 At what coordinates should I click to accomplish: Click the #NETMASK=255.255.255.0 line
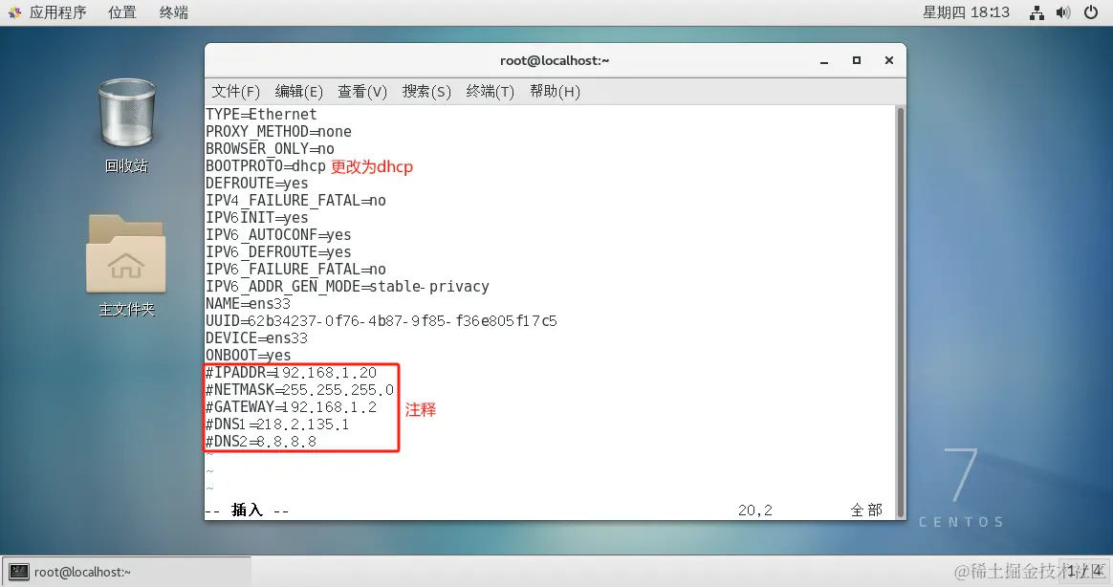pos(299,390)
